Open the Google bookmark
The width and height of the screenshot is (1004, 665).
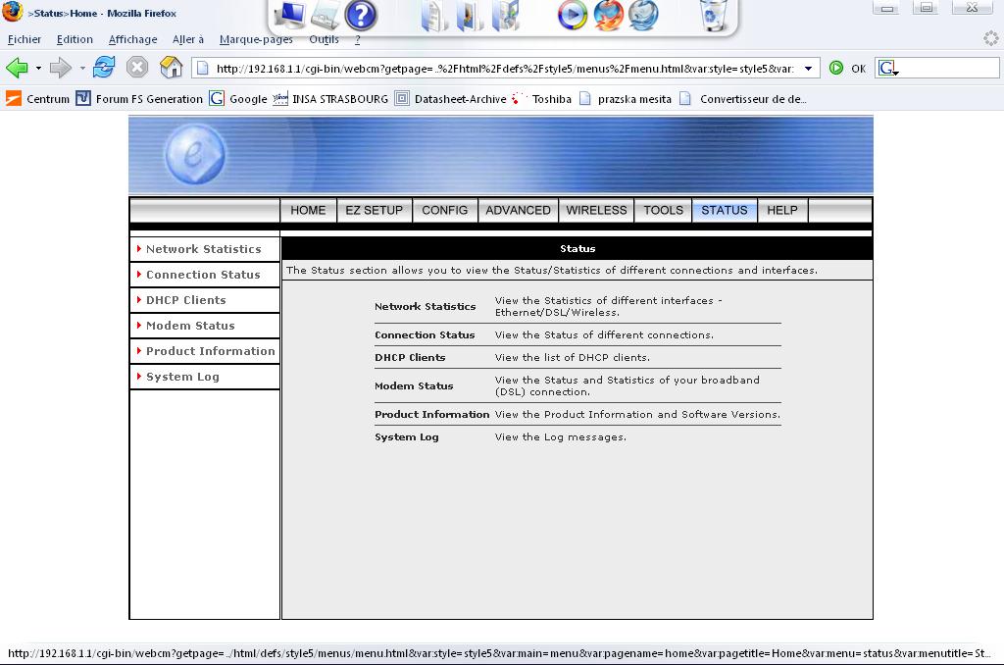(x=238, y=99)
